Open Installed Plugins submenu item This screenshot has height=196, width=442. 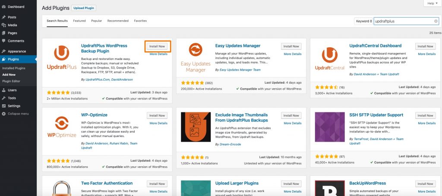coord(14,68)
